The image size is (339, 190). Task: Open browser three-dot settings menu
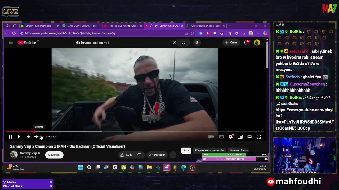(258, 33)
